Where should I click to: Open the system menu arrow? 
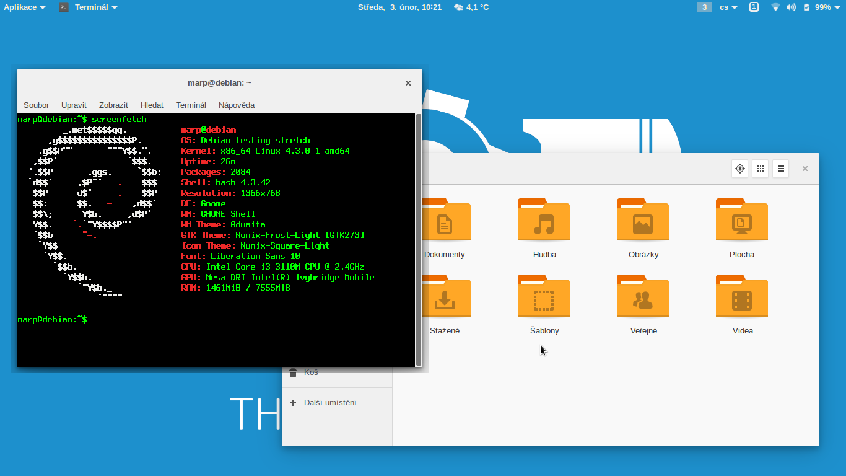tap(837, 7)
